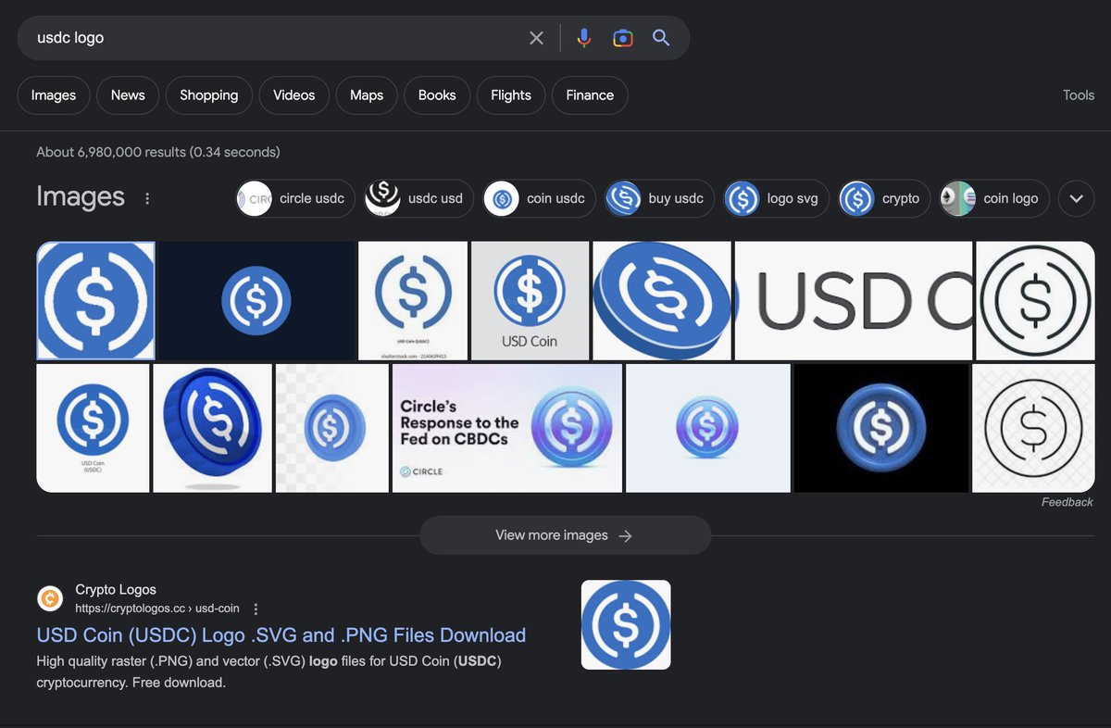Clear the search box with the X icon
Screen dimensions: 1111x728
click(536, 38)
